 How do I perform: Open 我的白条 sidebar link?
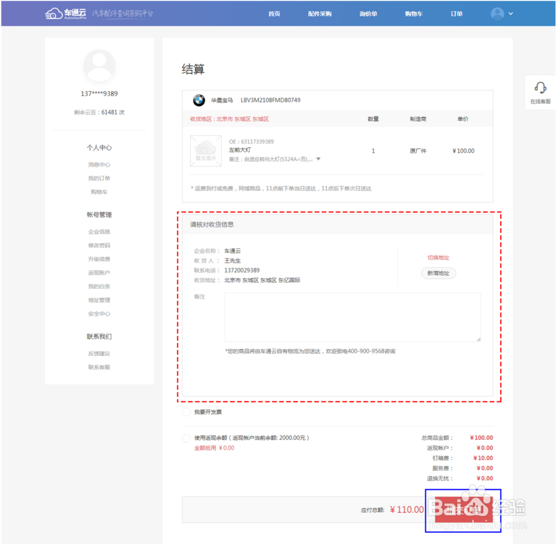pyautogui.click(x=99, y=286)
